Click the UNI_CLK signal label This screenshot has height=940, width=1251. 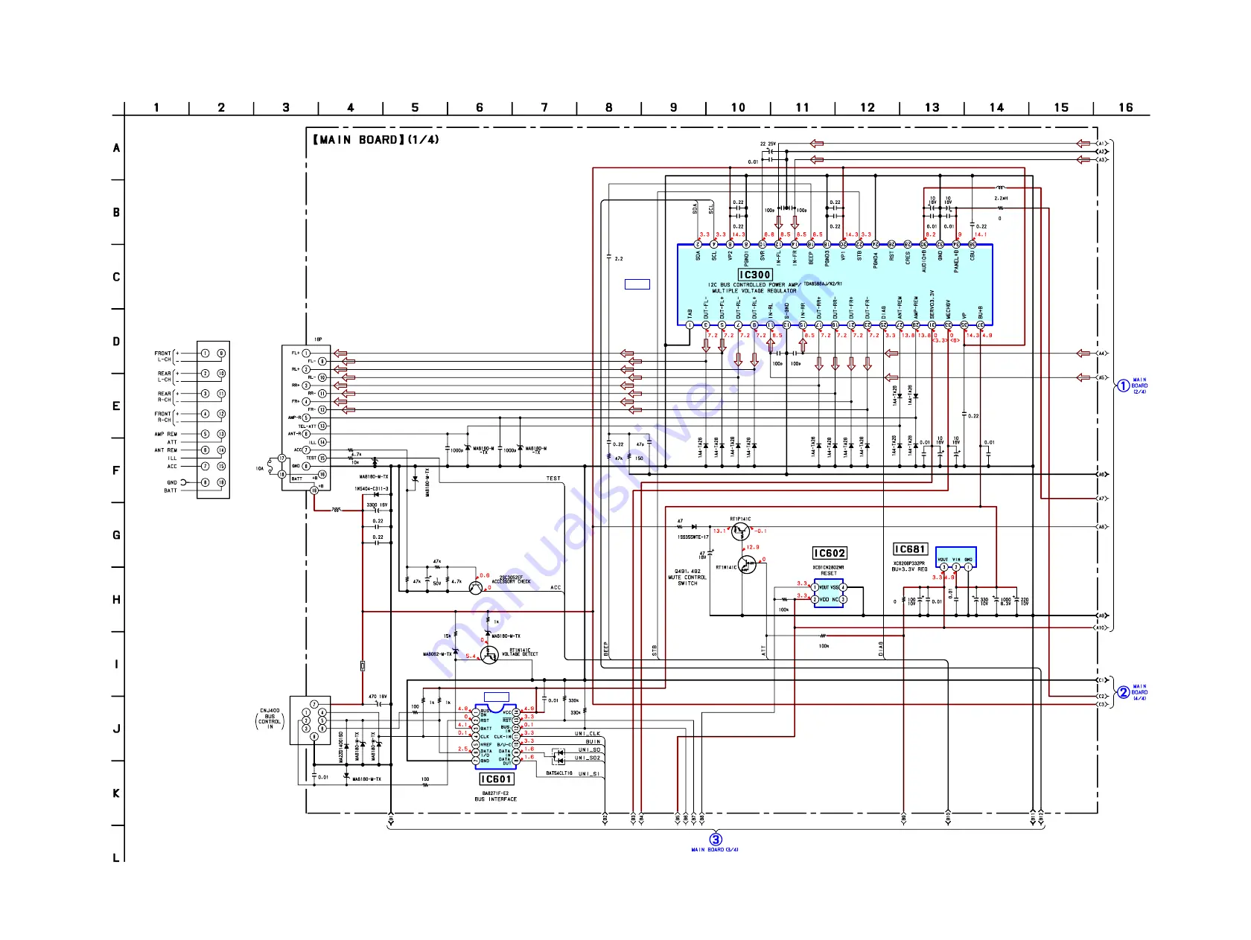[588, 734]
